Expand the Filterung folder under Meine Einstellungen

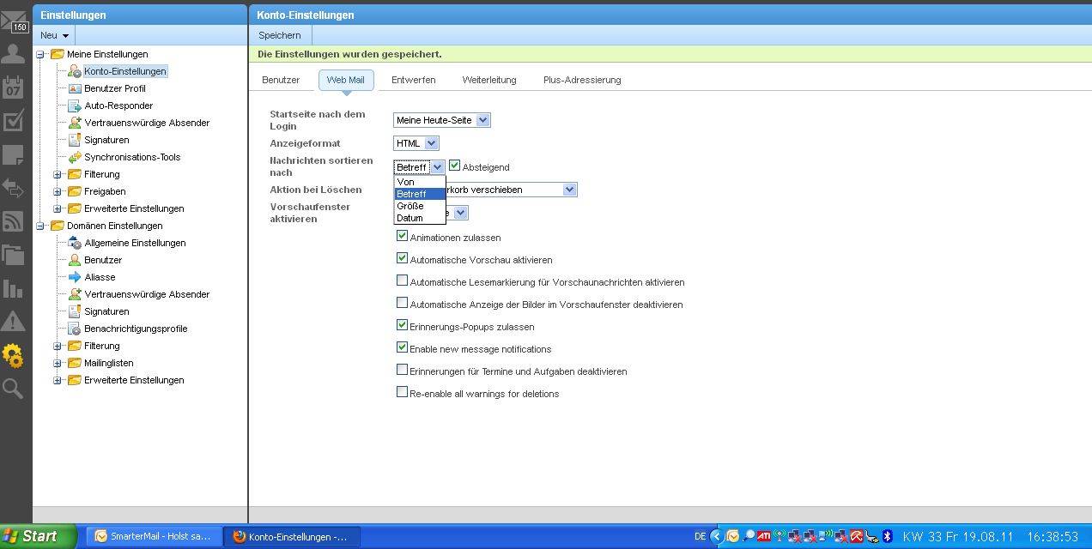pos(58,174)
